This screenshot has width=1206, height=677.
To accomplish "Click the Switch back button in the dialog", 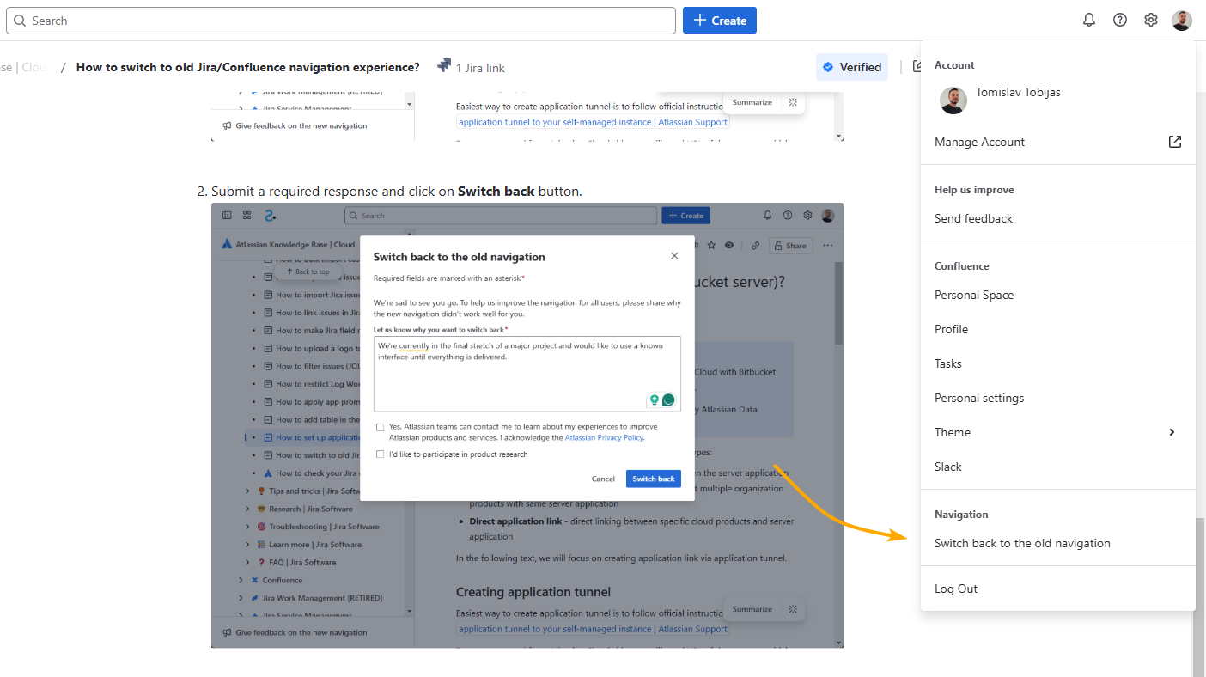I will [653, 479].
